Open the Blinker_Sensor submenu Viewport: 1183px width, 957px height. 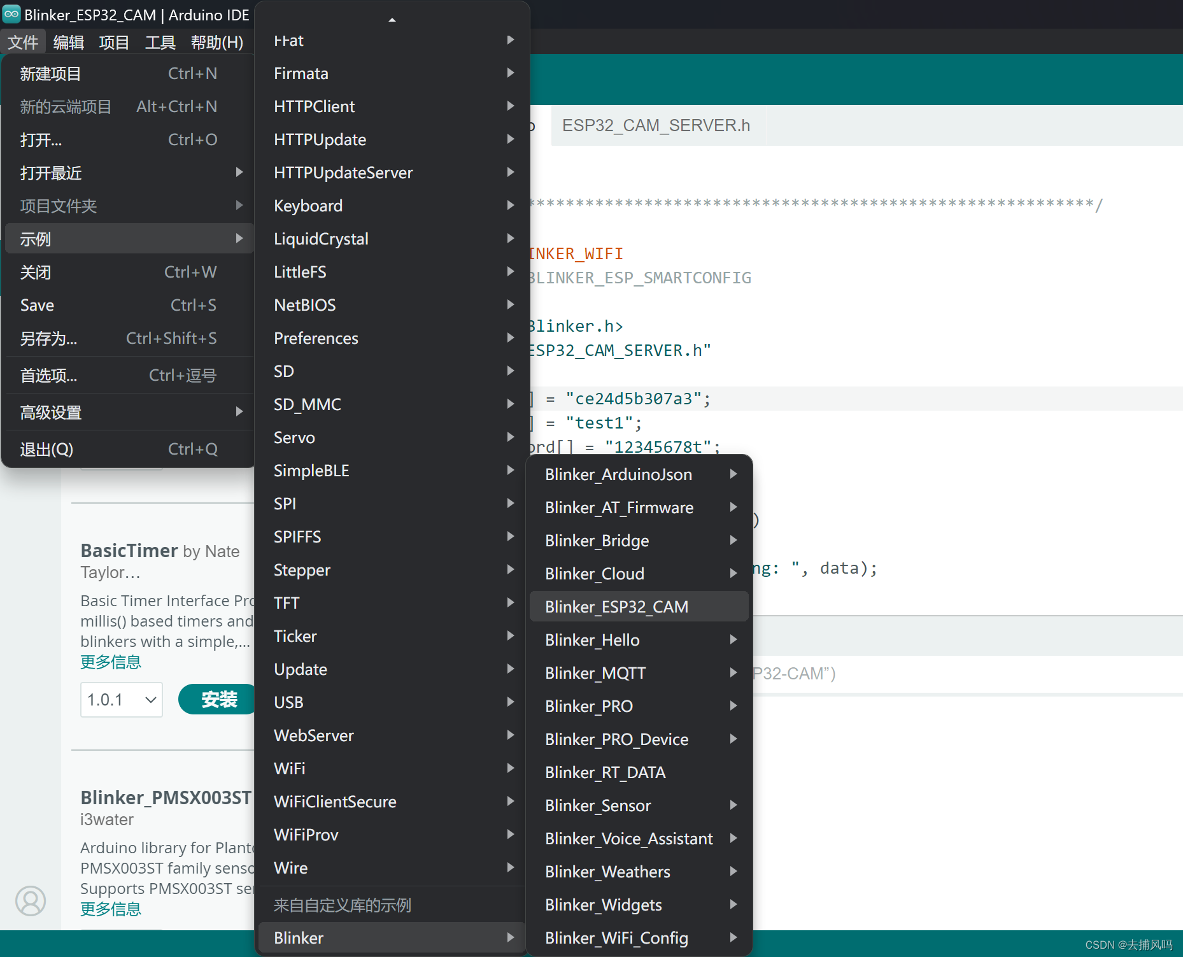[x=639, y=805]
